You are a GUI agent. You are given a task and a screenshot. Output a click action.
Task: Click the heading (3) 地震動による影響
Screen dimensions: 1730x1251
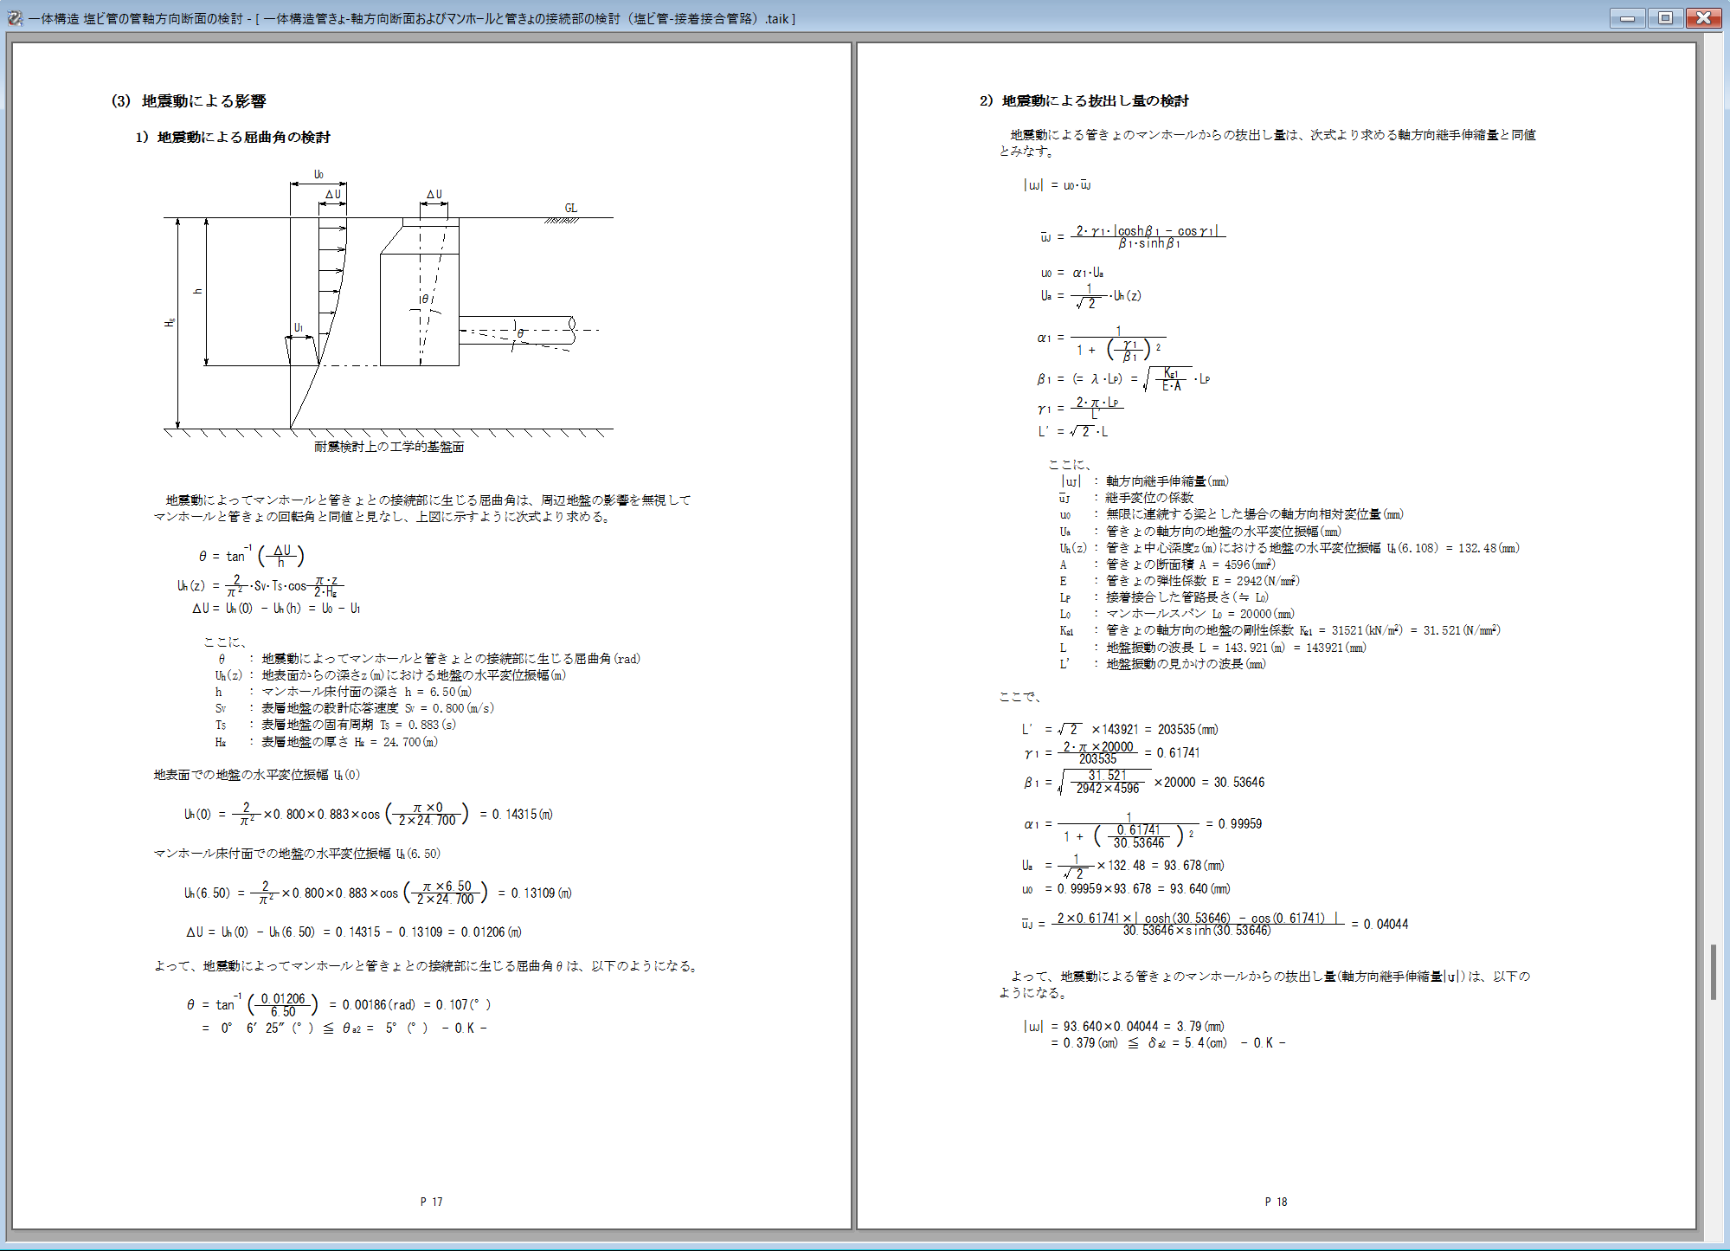pyautogui.click(x=189, y=101)
